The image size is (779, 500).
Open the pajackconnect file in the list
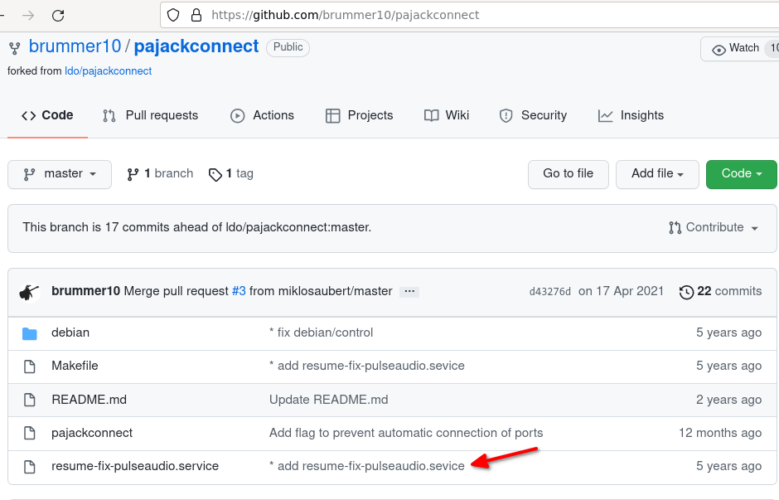coord(92,433)
